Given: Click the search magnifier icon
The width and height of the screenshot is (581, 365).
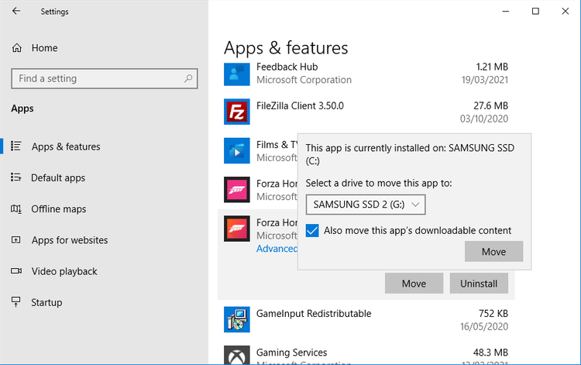Looking at the screenshot, I should pyautogui.click(x=188, y=78).
